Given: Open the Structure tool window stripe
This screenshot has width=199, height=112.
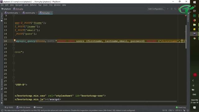Looking at the screenshot, I should pos(2,84).
